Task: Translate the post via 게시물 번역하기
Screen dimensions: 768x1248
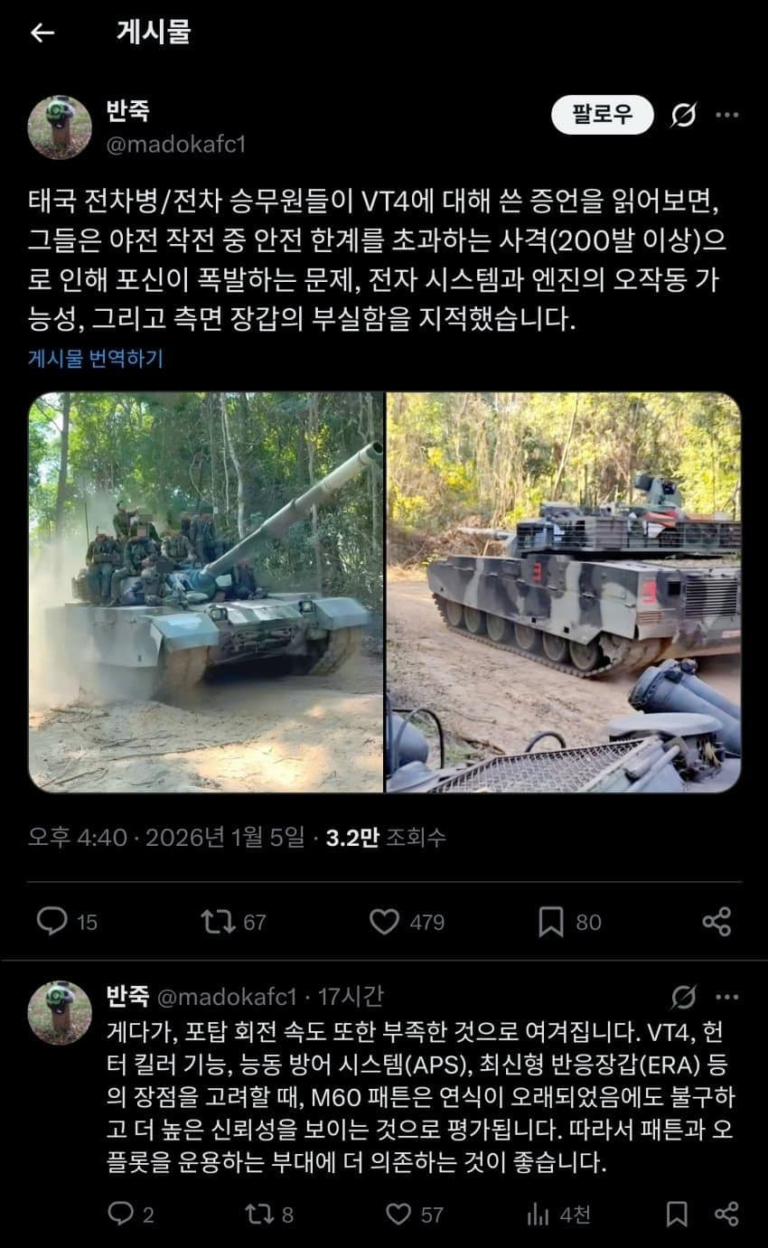Action: pos(96,358)
